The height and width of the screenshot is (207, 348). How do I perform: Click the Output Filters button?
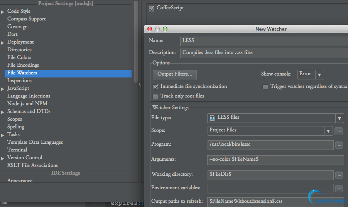click(x=175, y=74)
